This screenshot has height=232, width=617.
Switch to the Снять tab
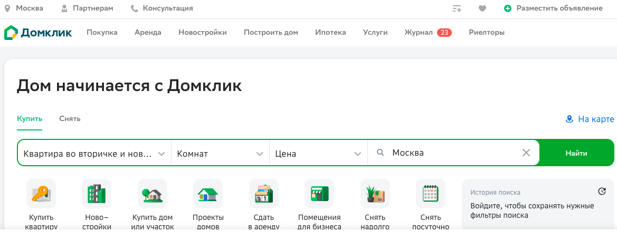70,118
